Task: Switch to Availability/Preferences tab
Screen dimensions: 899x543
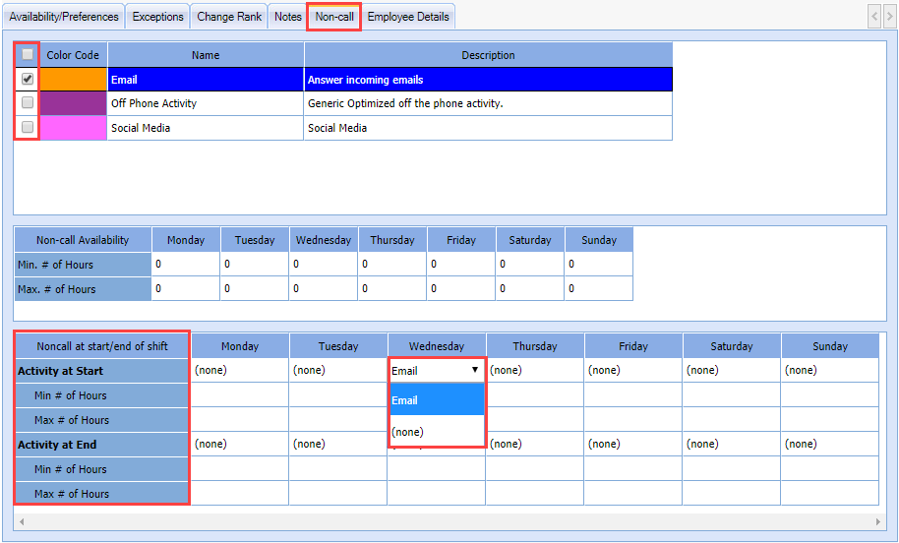Action: [64, 17]
